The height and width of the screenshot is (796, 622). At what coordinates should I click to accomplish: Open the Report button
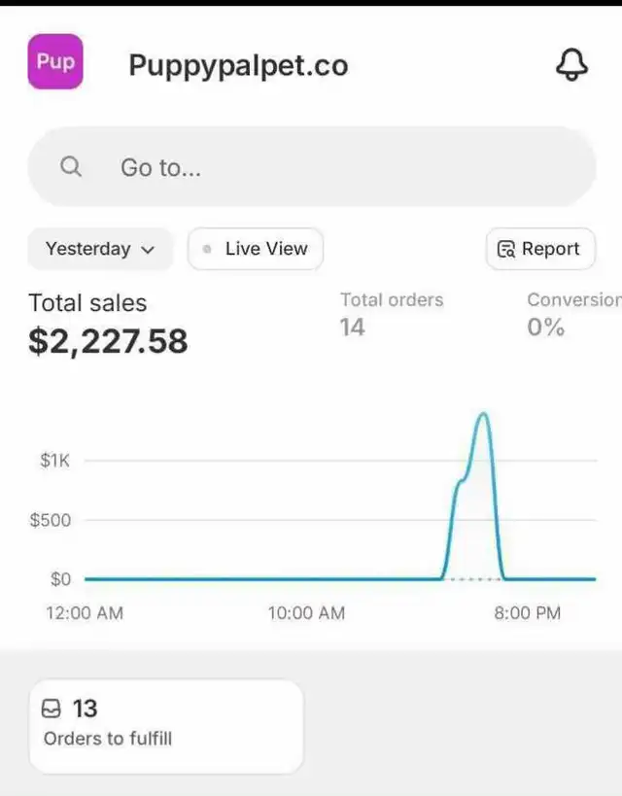pyautogui.click(x=540, y=249)
